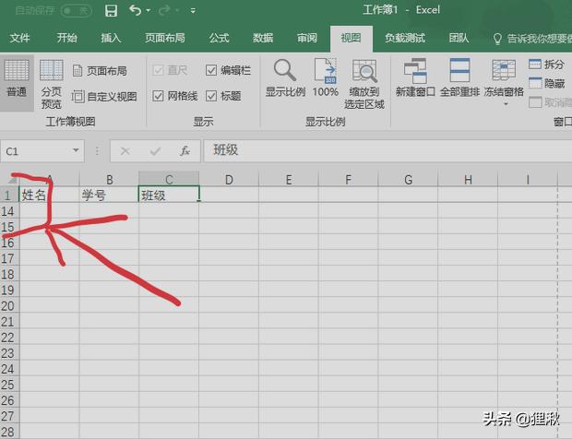
Task: Click the Undo arrow icon
Action: coord(135,11)
